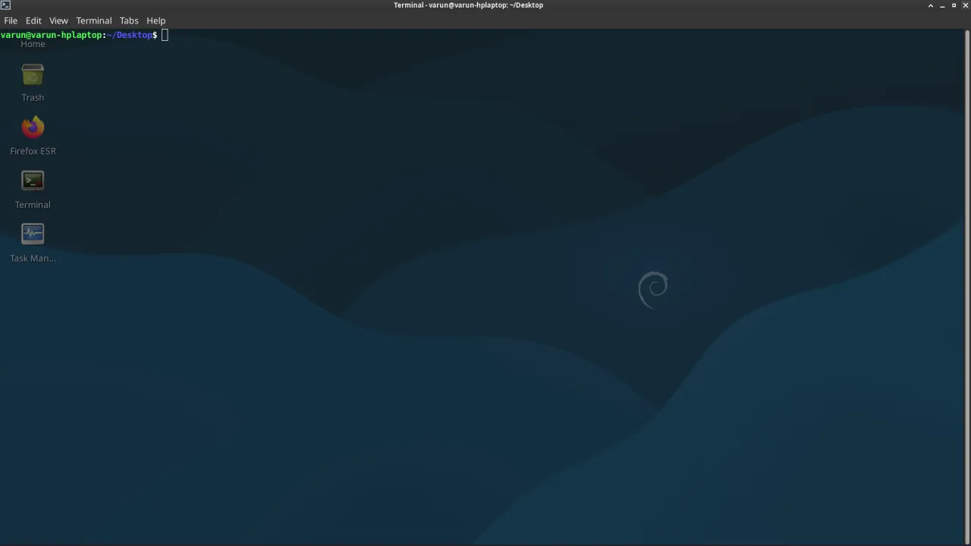Click the shell prompt text varun@varun-hplaptop
Image resolution: width=971 pixels, height=546 pixels.
tap(52, 35)
